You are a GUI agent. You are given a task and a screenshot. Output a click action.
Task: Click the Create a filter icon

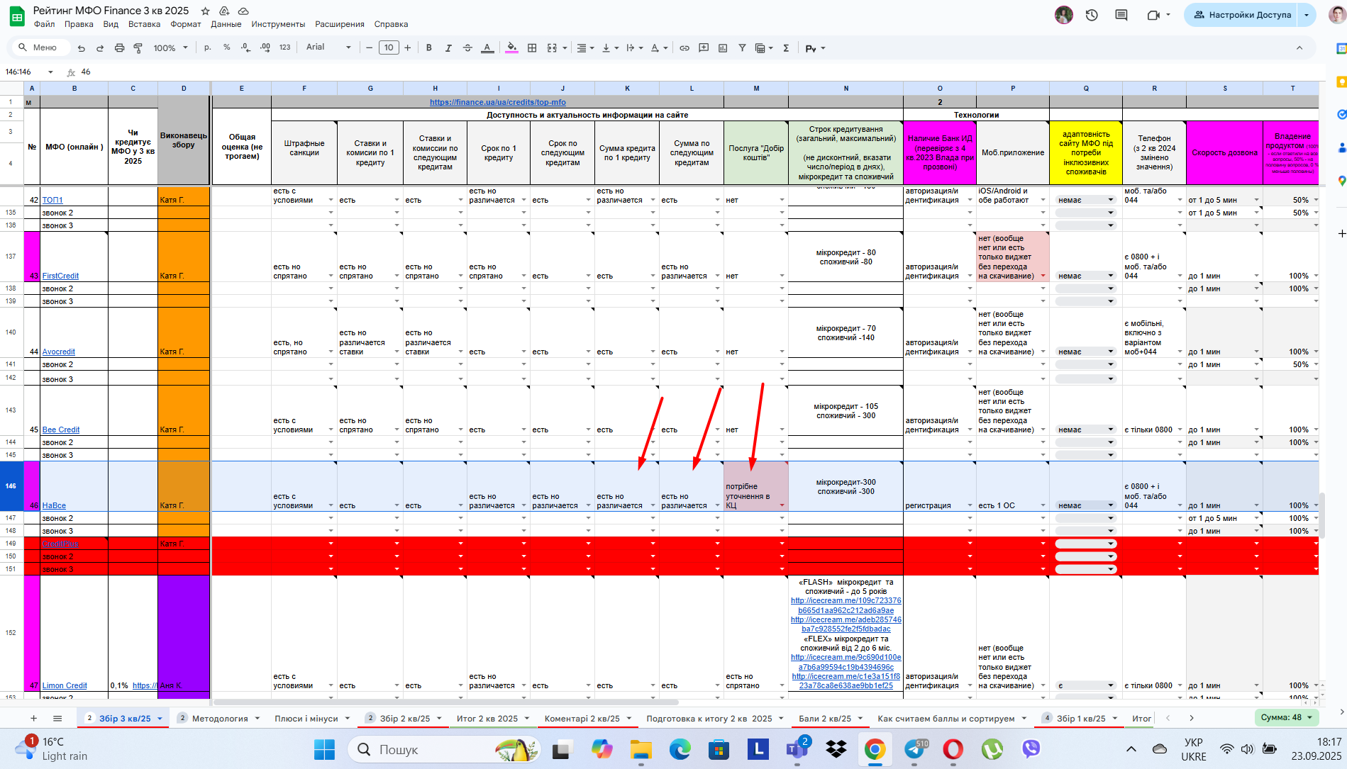click(742, 48)
